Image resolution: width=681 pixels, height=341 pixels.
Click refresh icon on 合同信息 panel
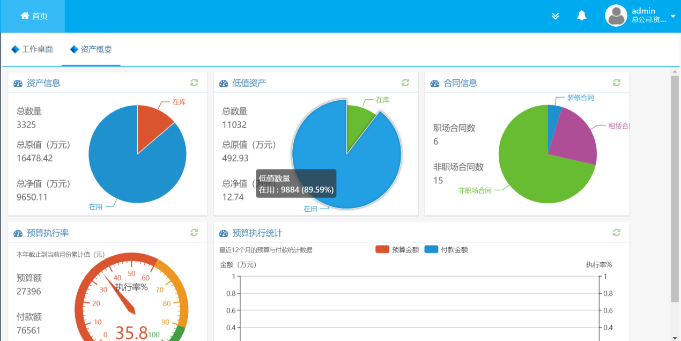pyautogui.click(x=617, y=83)
